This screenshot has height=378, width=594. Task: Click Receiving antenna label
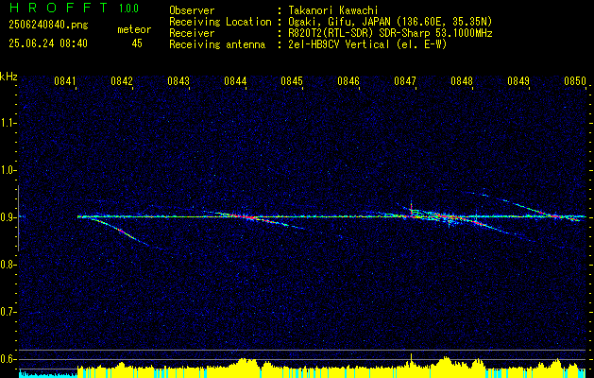click(x=217, y=44)
